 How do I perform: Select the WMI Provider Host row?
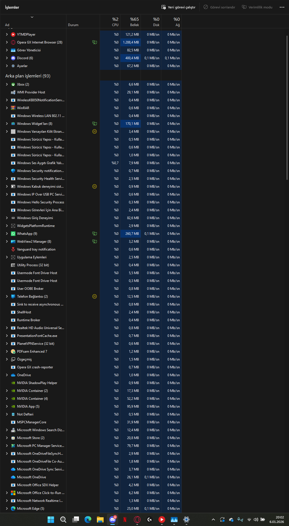click(91, 92)
